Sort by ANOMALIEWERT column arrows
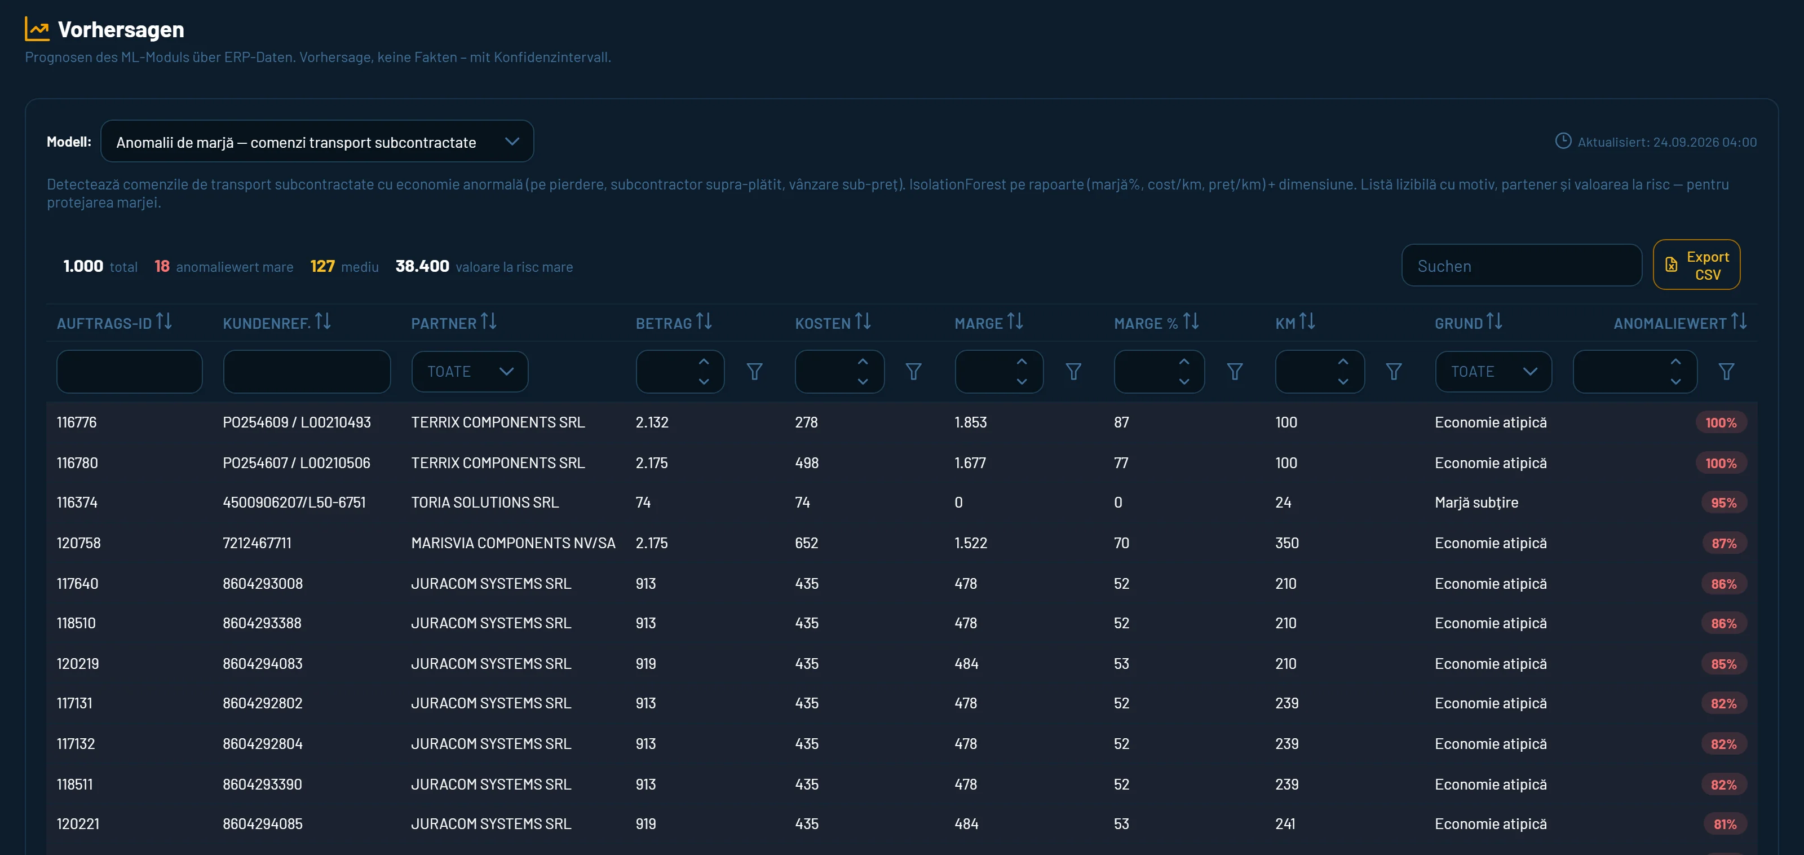The height and width of the screenshot is (855, 1804). [1739, 321]
